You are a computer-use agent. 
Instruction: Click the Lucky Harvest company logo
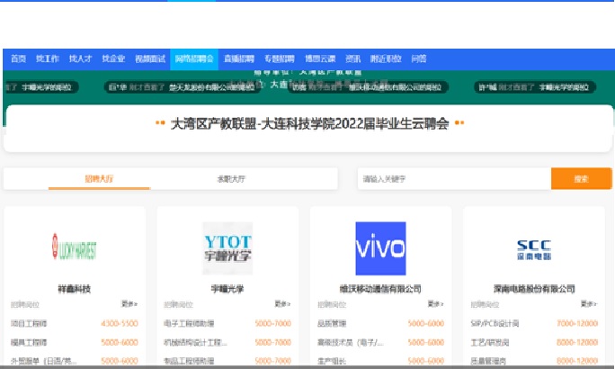pos(75,248)
